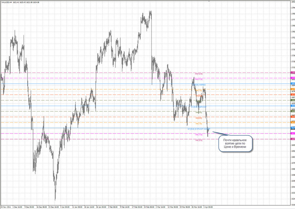Click the H4[6/8] level label
This screenshot has height=209, width=295.
tap(199, 96)
